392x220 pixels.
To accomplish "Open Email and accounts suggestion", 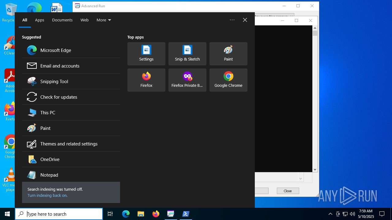I will coord(71,66).
